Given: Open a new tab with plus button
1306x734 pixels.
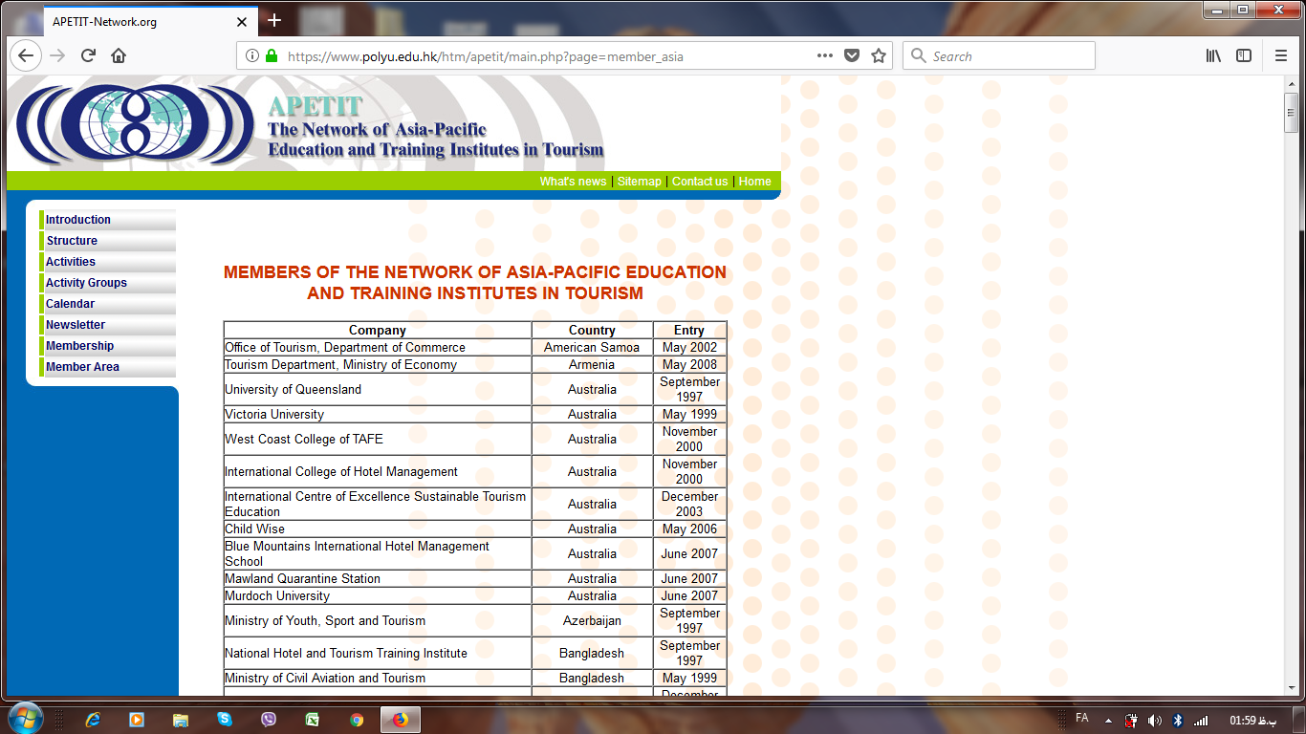Looking at the screenshot, I should [274, 20].
